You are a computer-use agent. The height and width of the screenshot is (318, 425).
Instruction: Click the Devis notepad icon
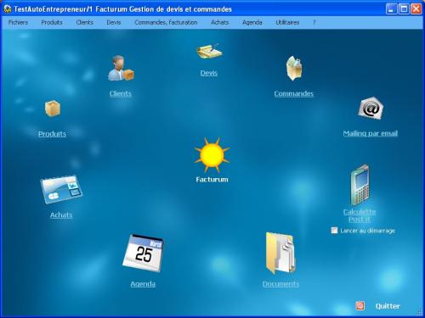pos(209,51)
